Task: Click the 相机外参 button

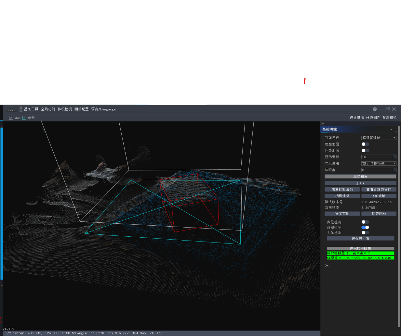Action: (342, 196)
